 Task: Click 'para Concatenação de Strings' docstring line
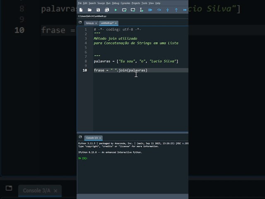tap(136, 43)
